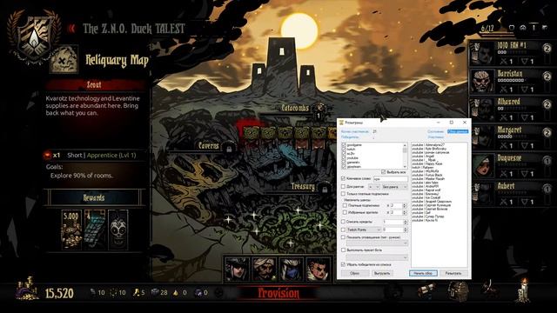Click the crests currency icon showing 28

(x=155, y=292)
